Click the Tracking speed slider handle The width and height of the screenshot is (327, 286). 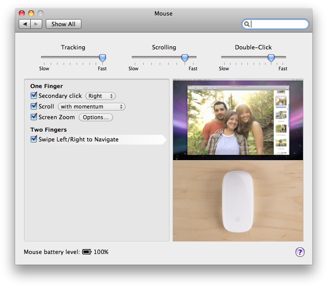coord(102,57)
